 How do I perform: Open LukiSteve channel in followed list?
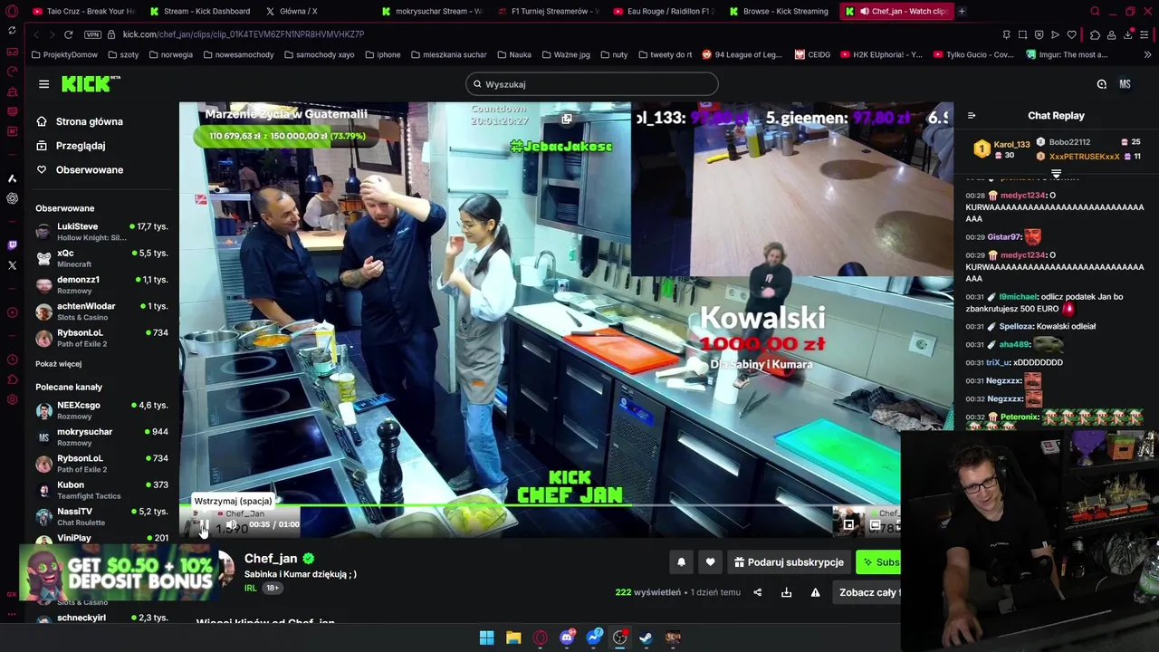101,232
